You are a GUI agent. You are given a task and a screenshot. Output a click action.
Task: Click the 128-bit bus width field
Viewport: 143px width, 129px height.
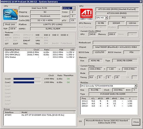point(132,23)
